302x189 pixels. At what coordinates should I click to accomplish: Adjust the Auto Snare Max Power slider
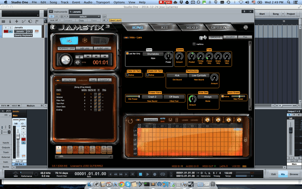click(238, 96)
